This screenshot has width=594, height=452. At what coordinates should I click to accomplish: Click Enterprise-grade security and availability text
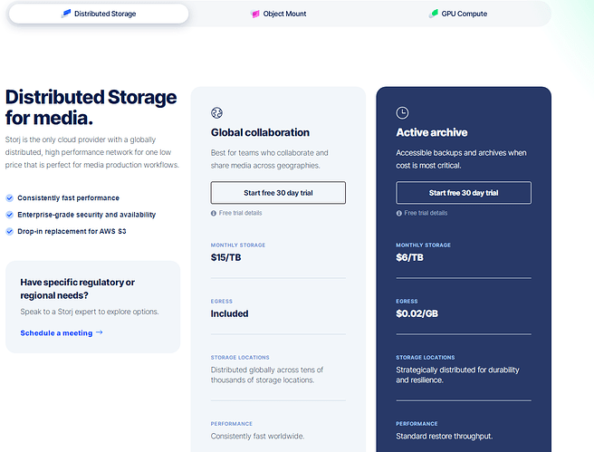86,215
